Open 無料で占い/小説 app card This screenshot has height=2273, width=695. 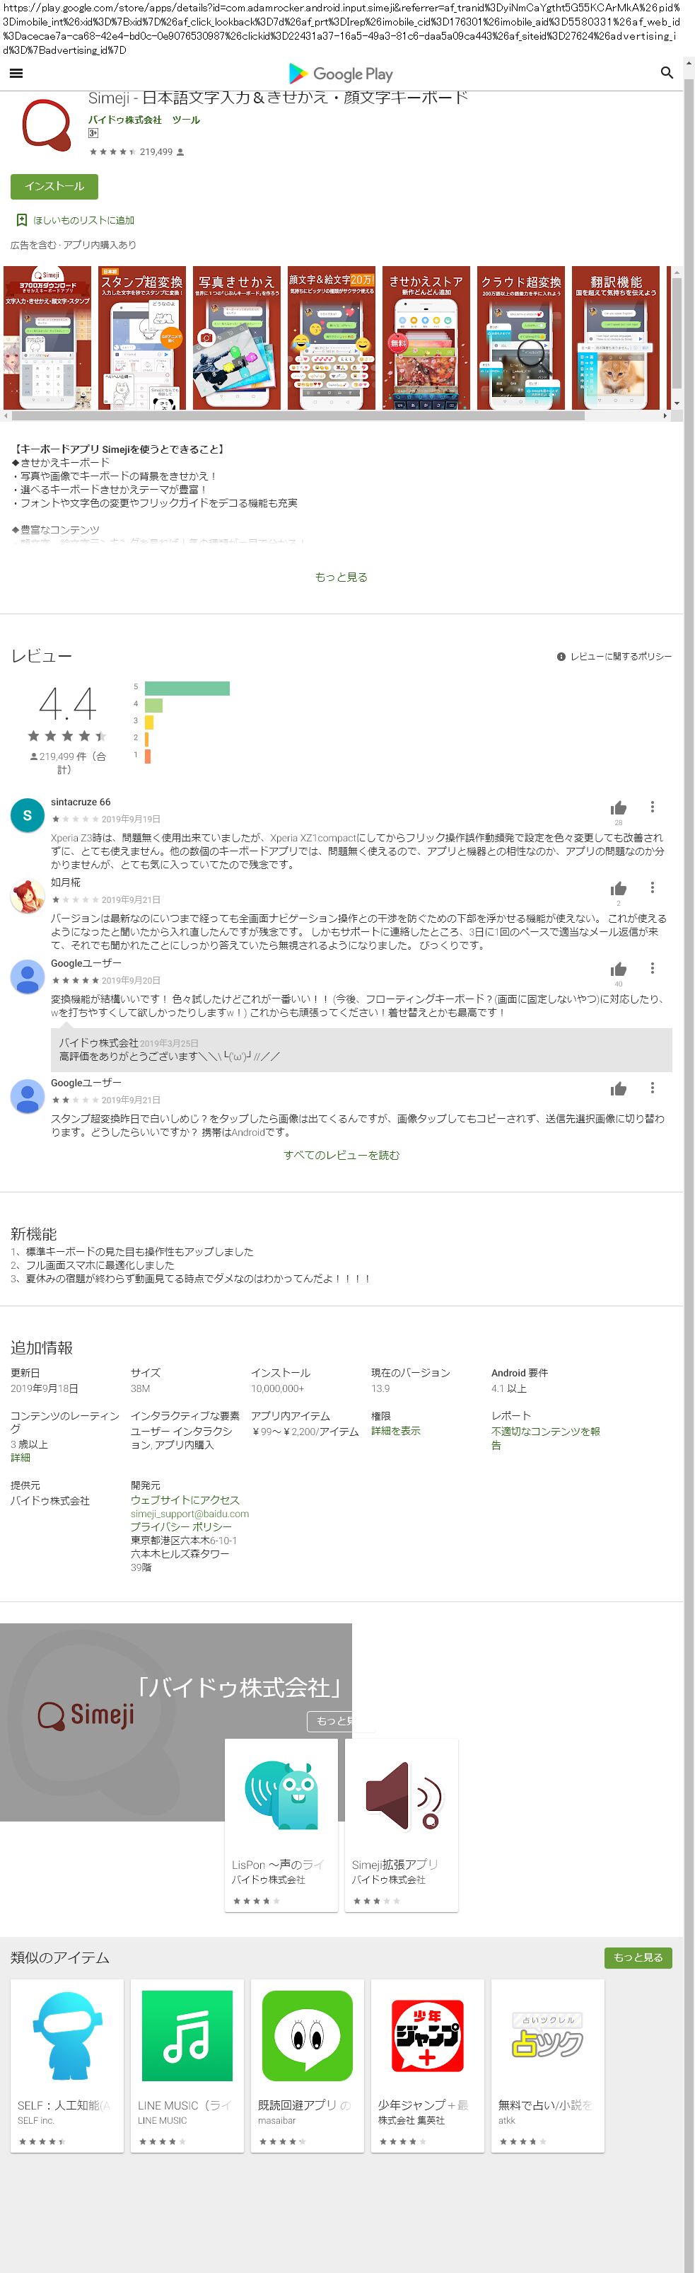(x=548, y=2066)
